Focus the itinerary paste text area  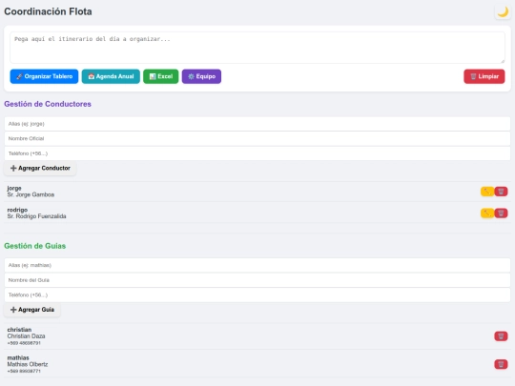point(257,48)
